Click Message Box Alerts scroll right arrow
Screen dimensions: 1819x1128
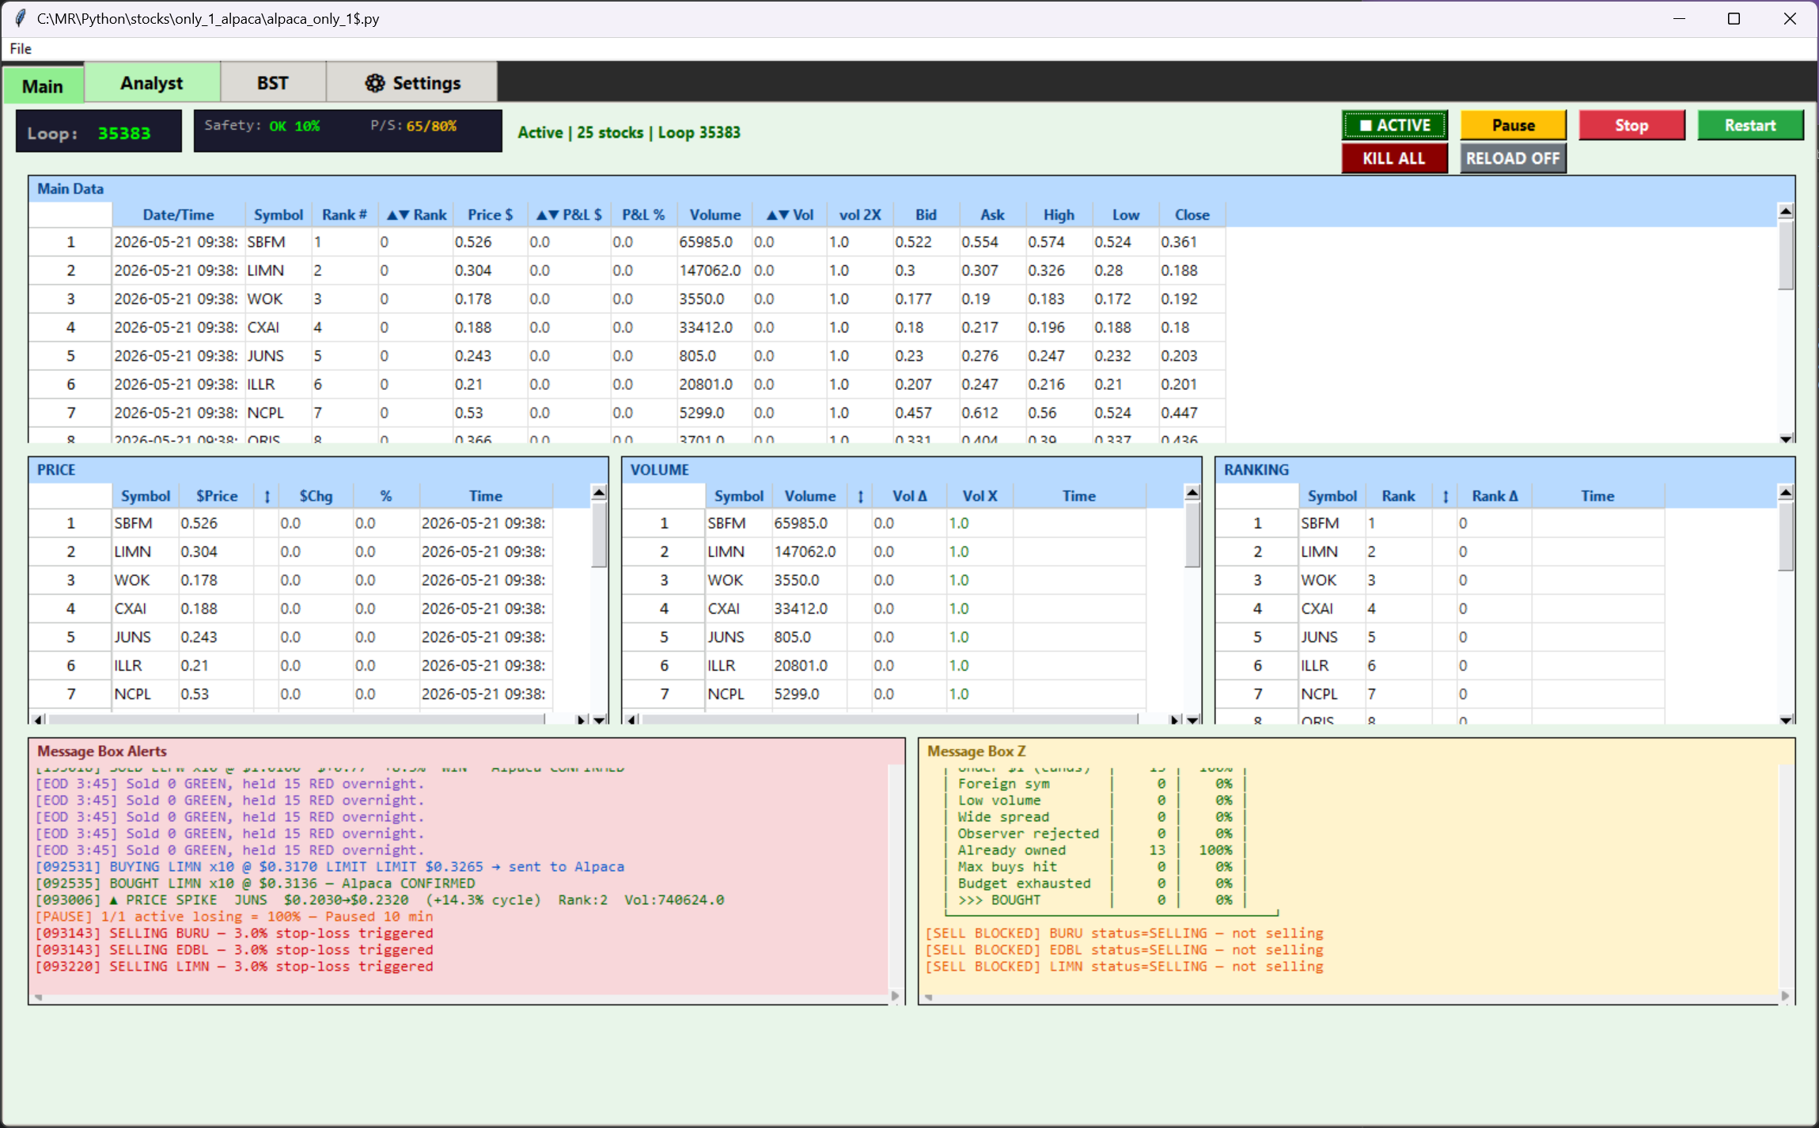click(895, 996)
